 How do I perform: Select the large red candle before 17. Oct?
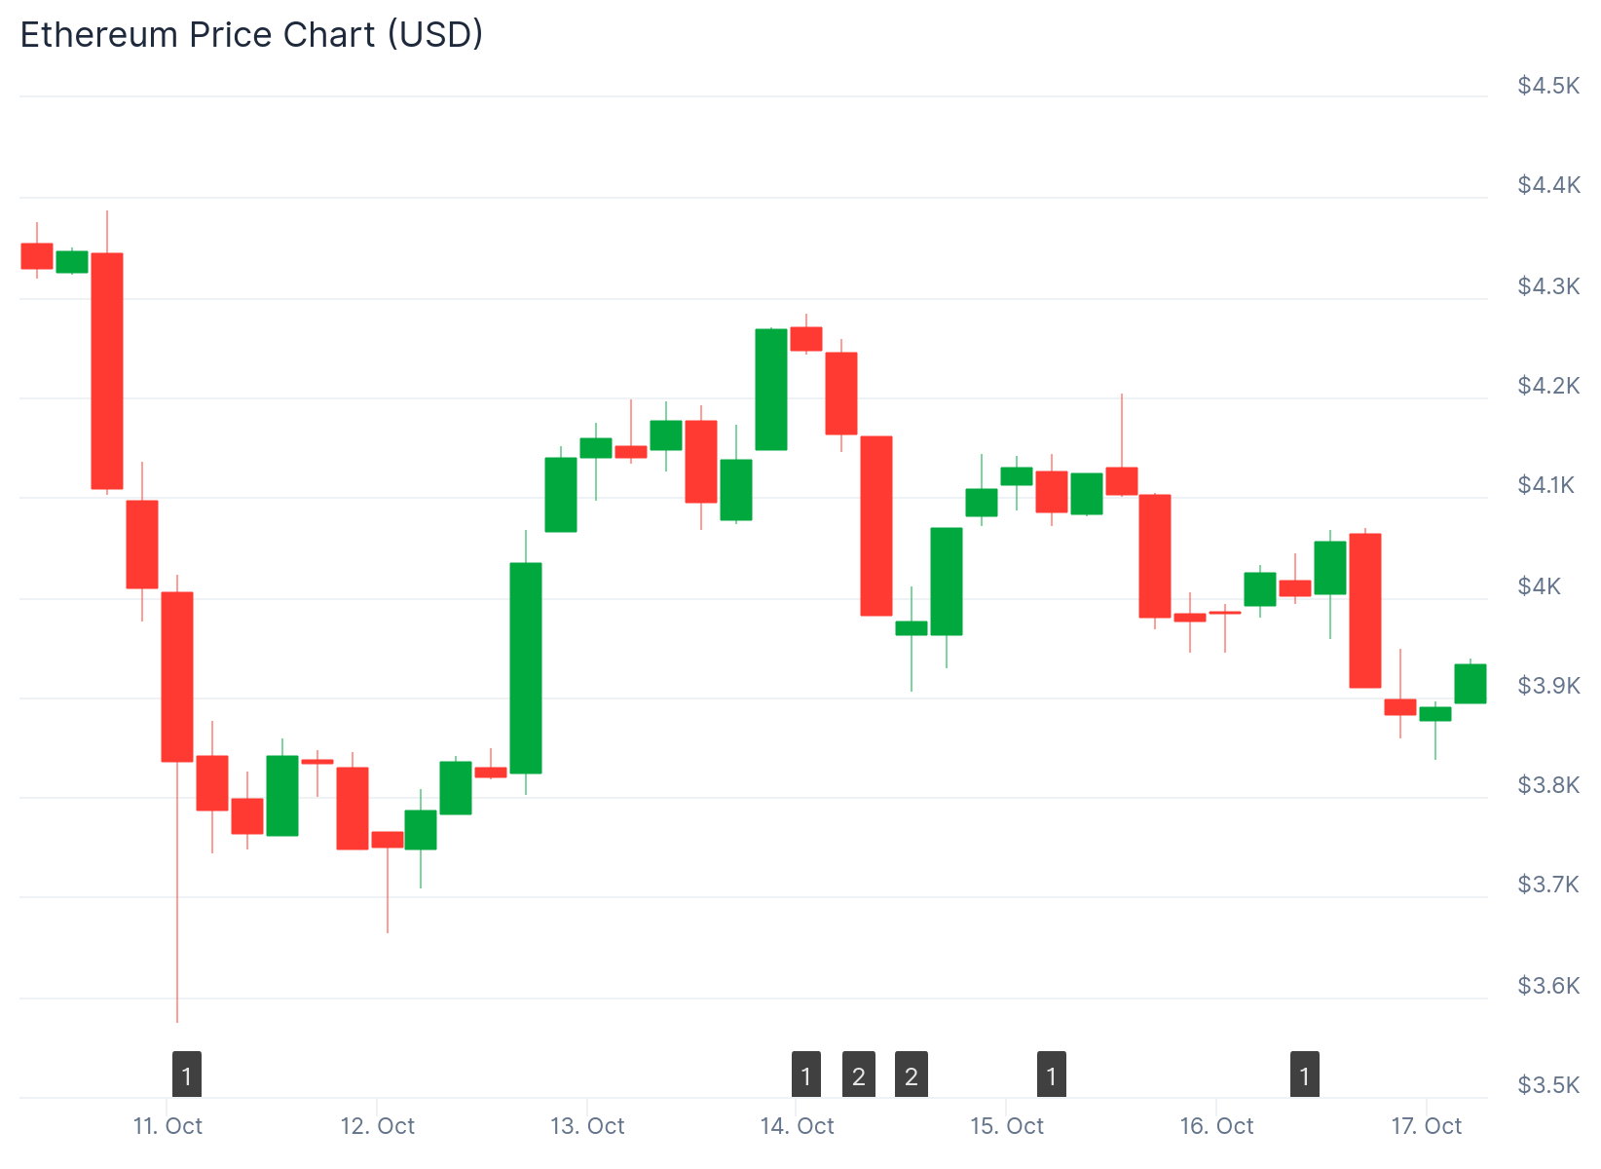coord(1364,610)
